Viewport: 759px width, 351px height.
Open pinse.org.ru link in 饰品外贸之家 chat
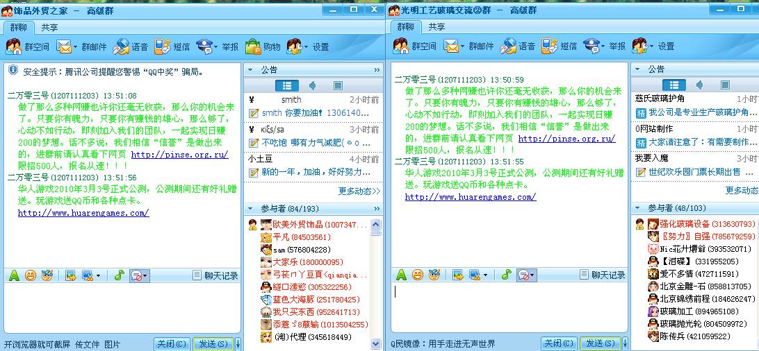[179, 155]
